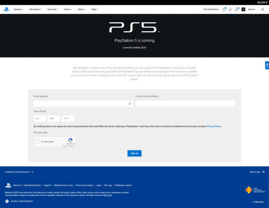Focus the Confirm email address field
Screen dimensions: 269x208
[186, 104]
